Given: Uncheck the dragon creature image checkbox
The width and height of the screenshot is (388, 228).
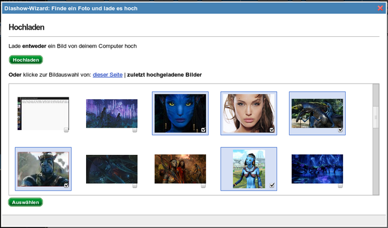Looking at the screenshot, I should pos(340,130).
